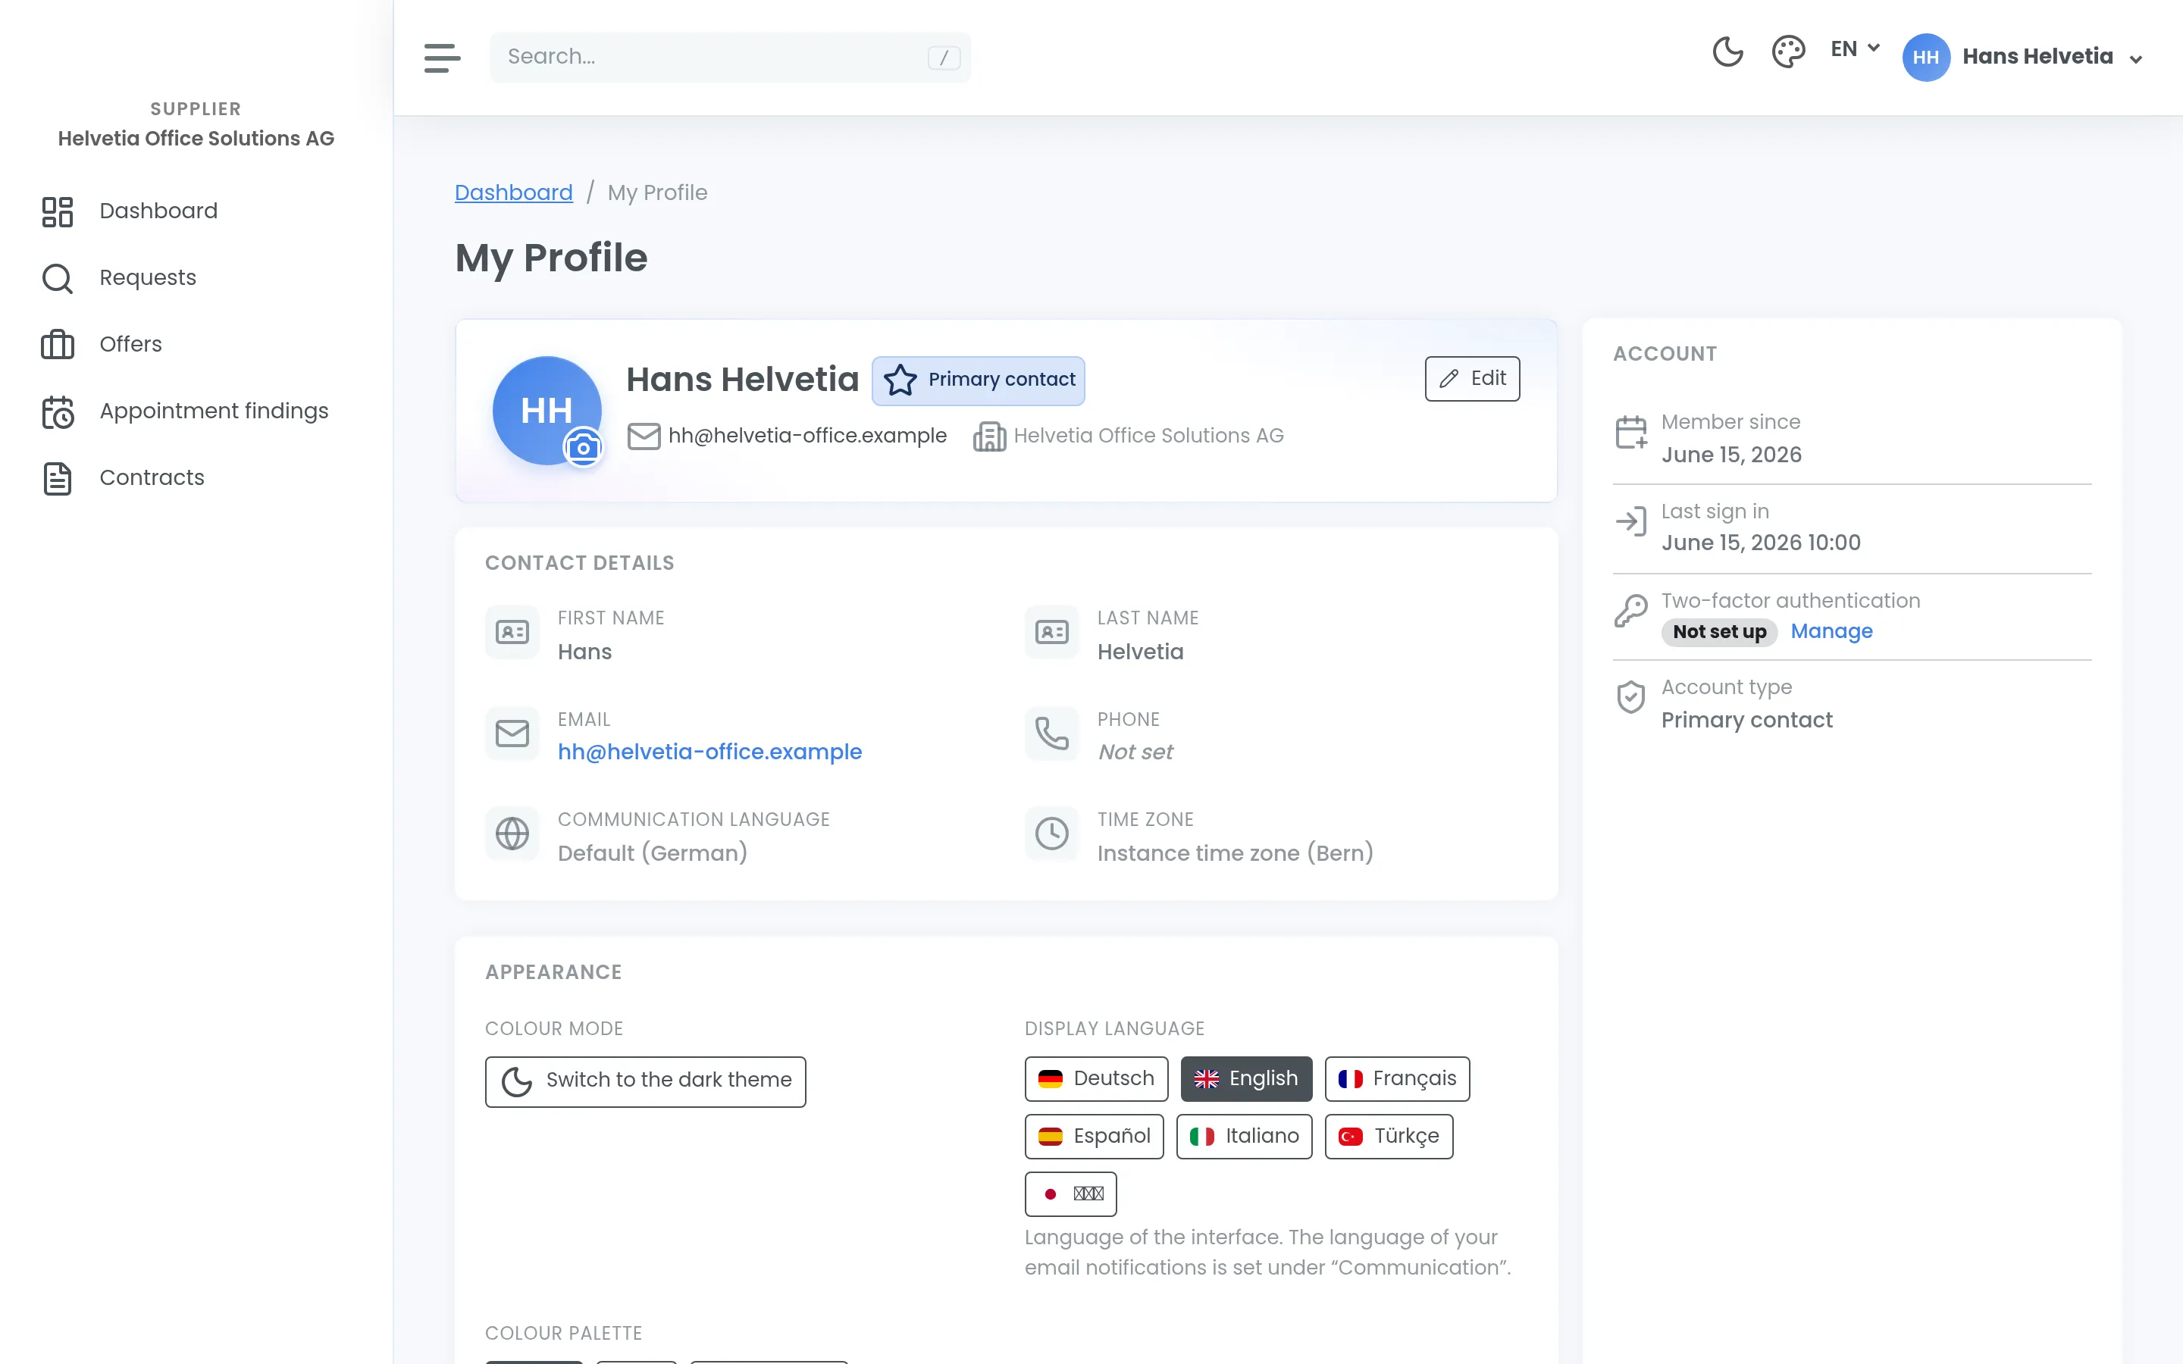Select Türkçe display language
Image resolution: width=2183 pixels, height=1364 pixels.
[1389, 1137]
